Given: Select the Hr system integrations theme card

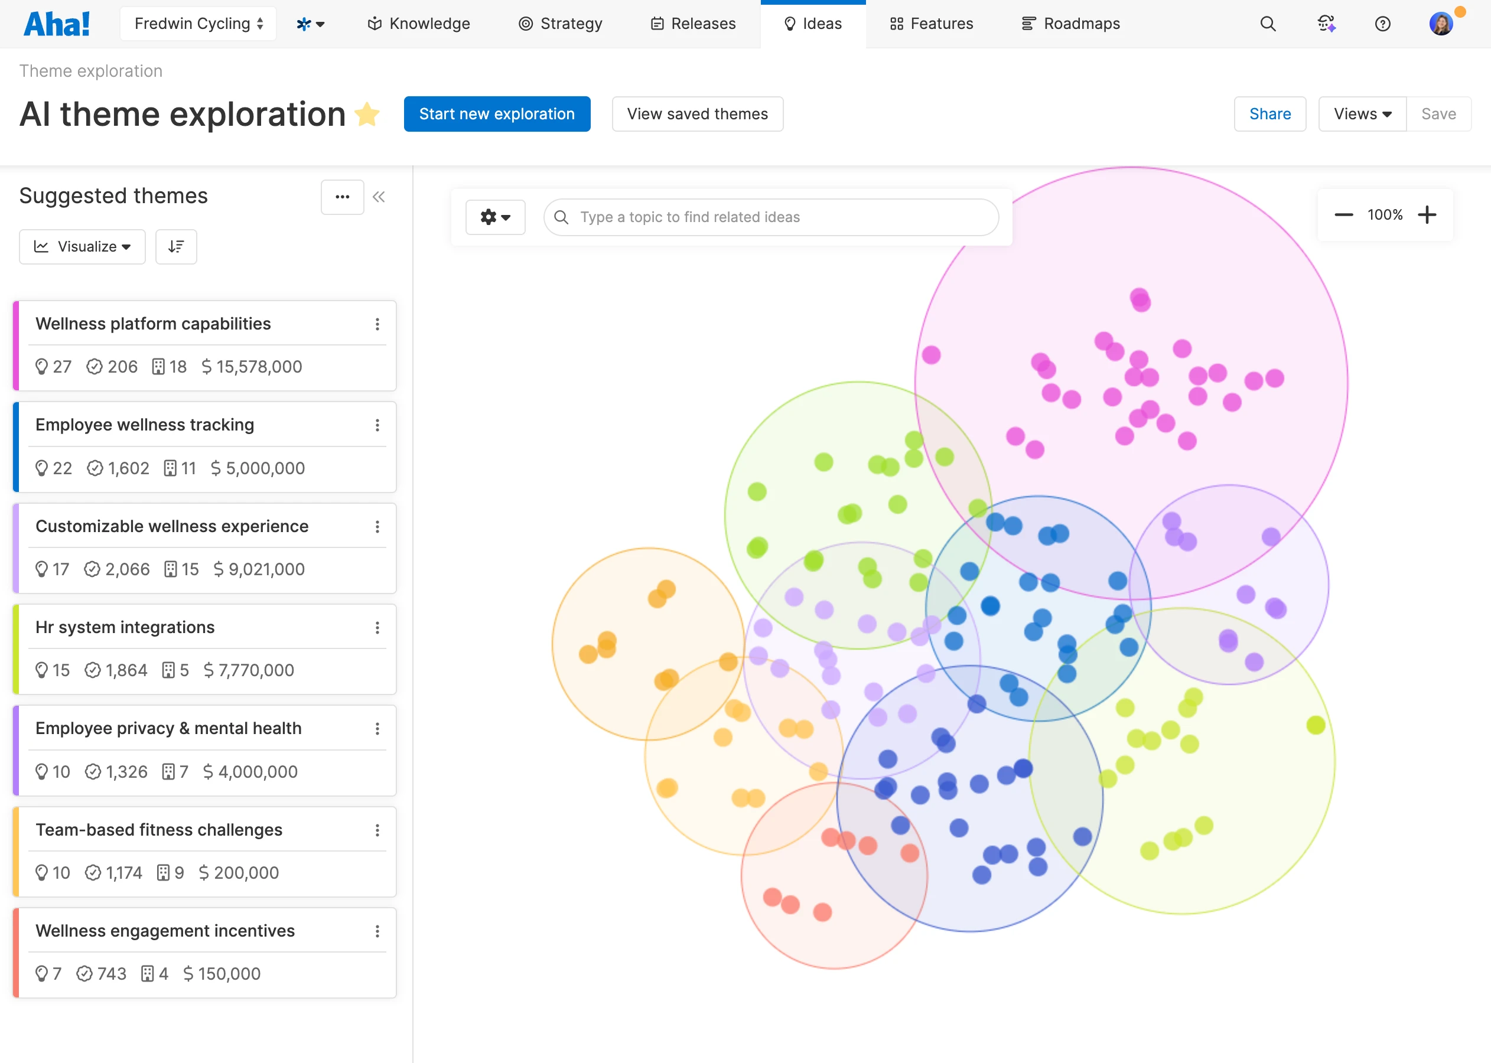Looking at the screenshot, I should point(204,650).
